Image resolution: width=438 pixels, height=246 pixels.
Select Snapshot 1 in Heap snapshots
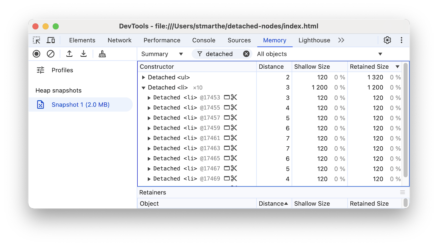pyautogui.click(x=81, y=104)
